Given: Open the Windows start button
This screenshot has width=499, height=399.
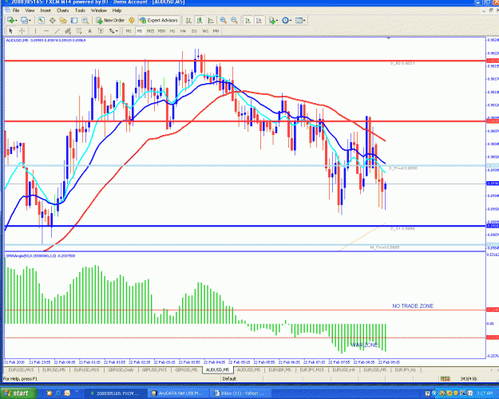Looking at the screenshot, I should click(18, 393).
